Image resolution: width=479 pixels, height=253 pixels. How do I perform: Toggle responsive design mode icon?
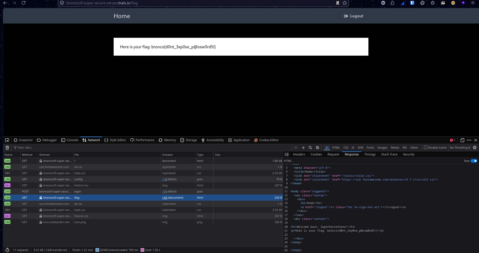(462, 140)
